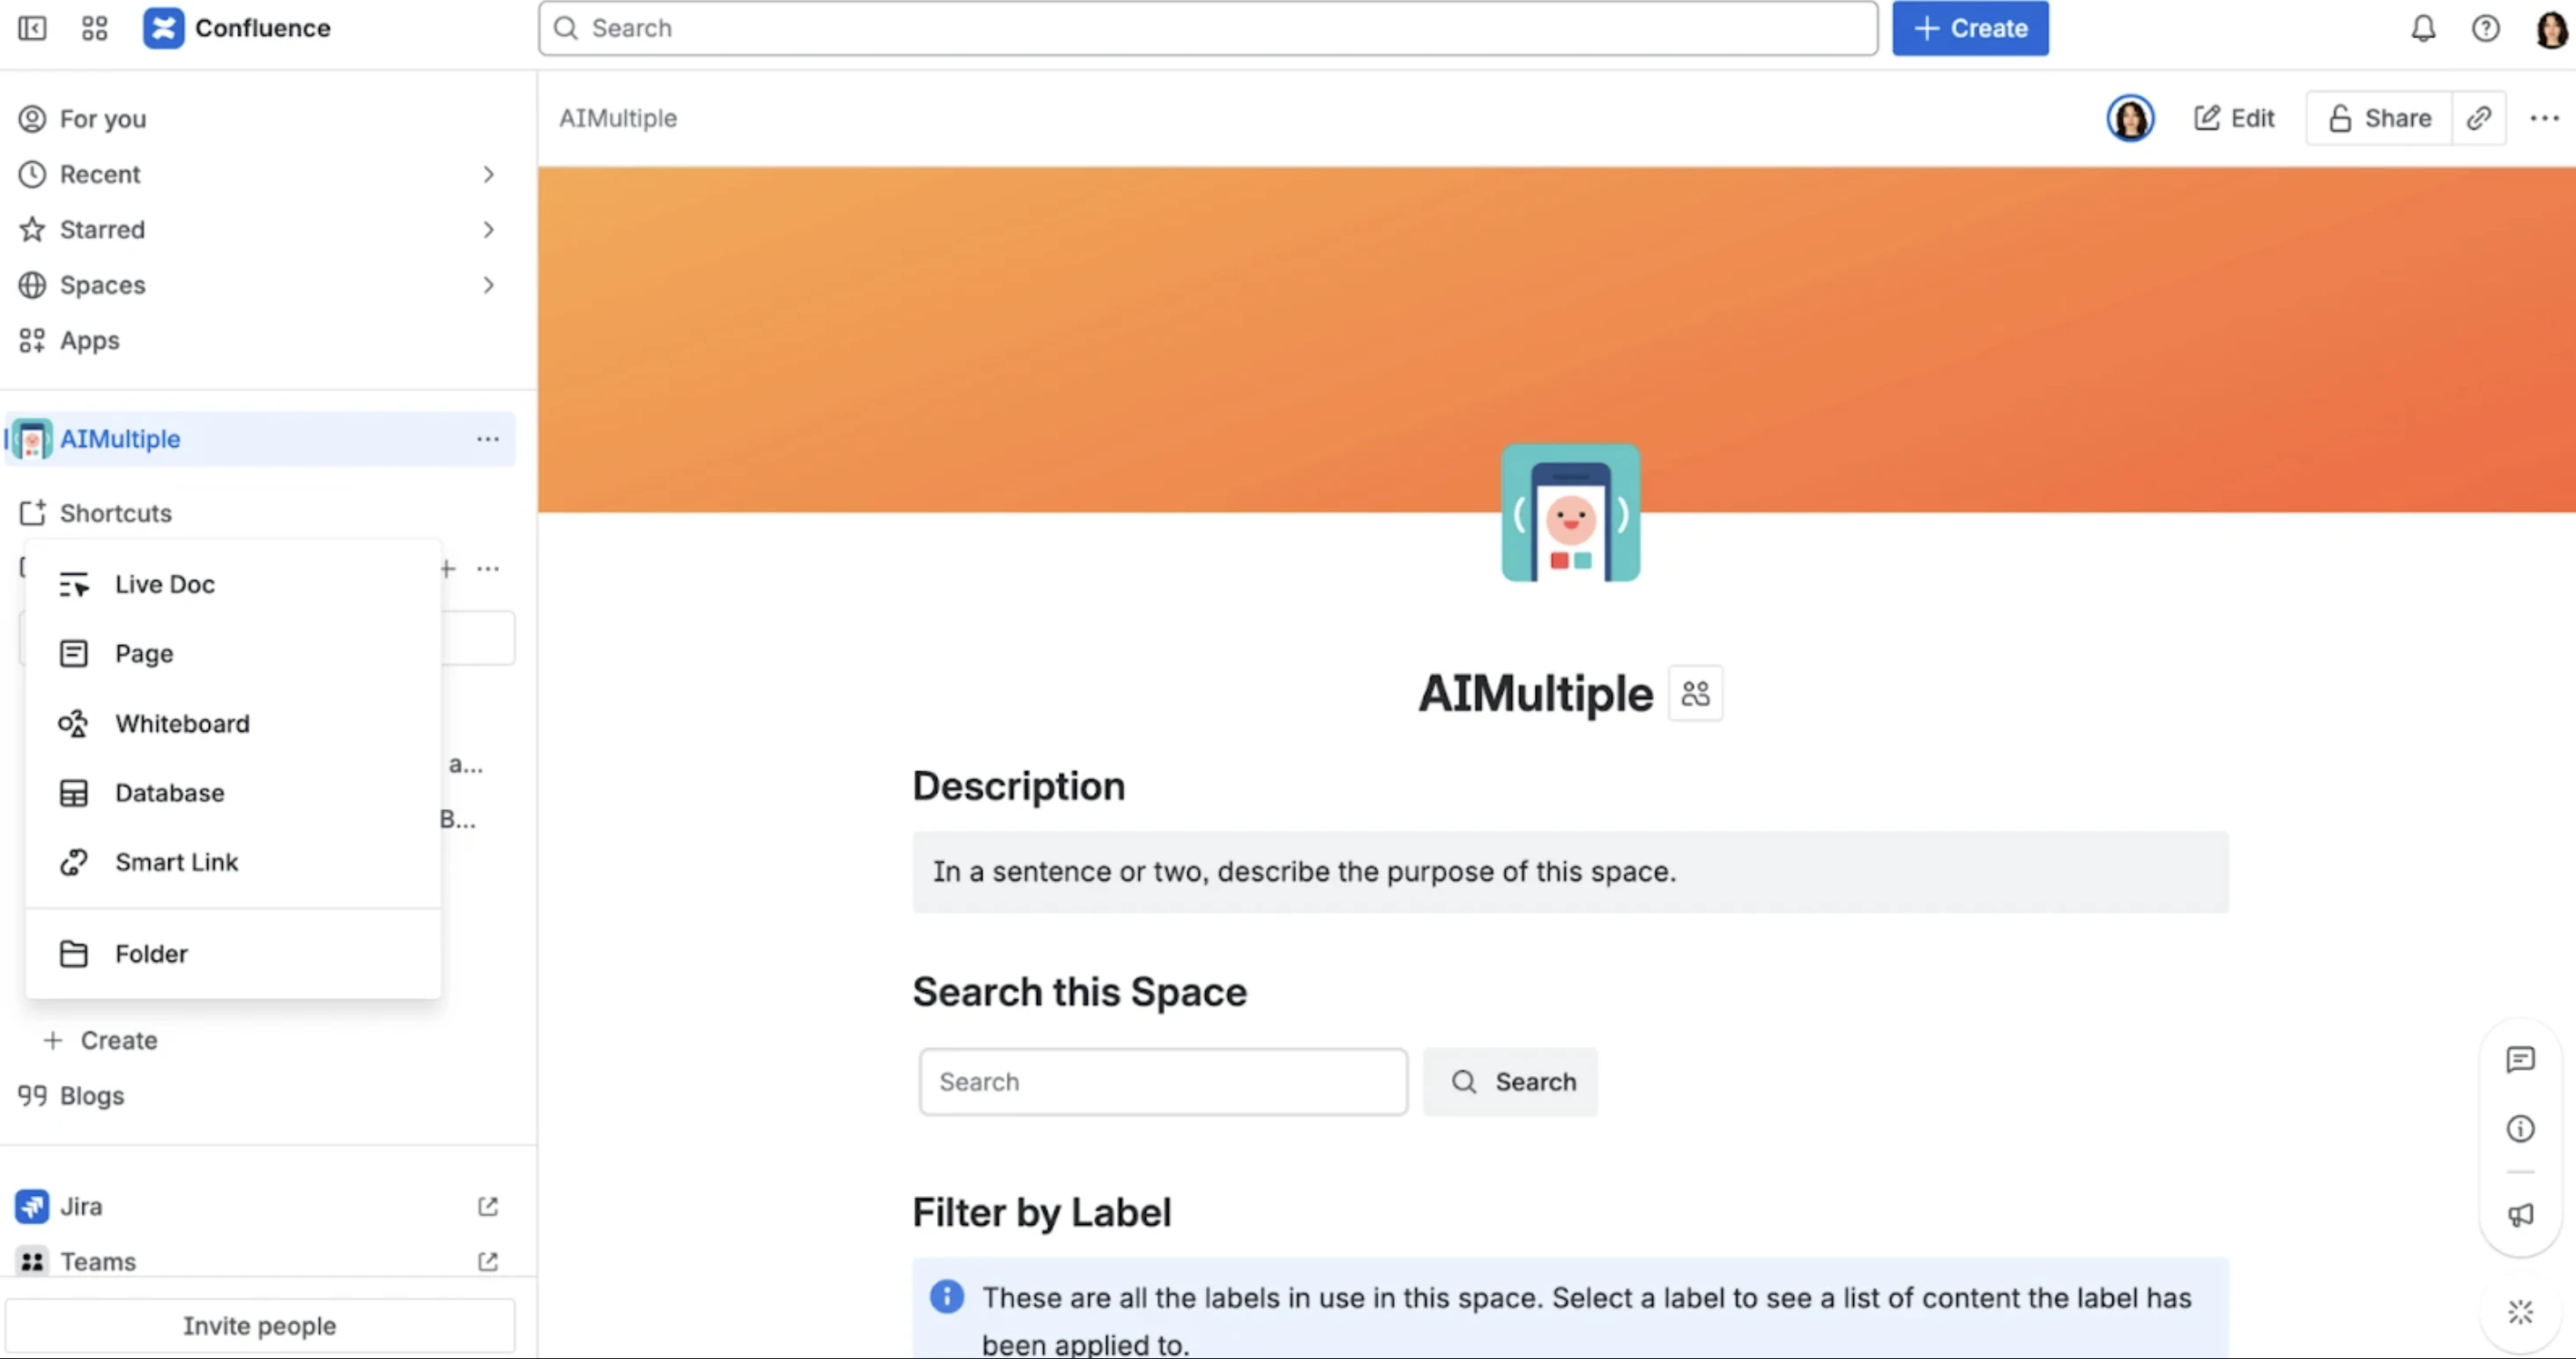
Task: Open the profile avatar menu in top bar
Action: coord(2551,28)
